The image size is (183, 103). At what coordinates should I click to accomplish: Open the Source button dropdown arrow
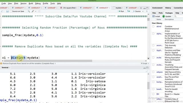pos(143,11)
